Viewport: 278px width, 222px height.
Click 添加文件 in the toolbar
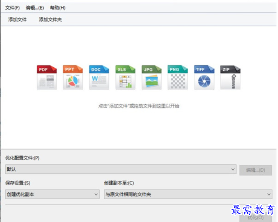[x=18, y=20]
